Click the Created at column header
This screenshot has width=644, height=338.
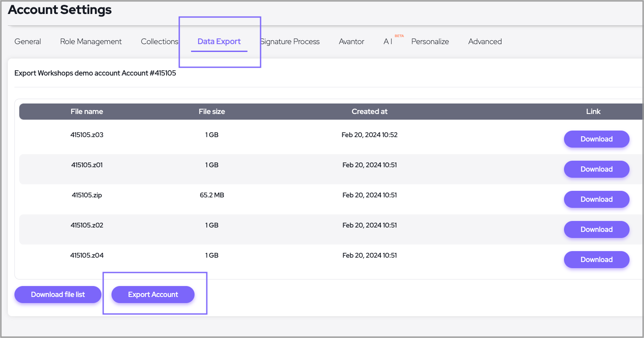click(x=369, y=111)
